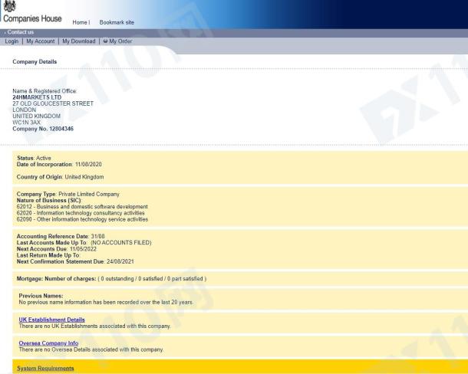Open the UK Establishment Details link
468x374 pixels.
tap(52, 320)
